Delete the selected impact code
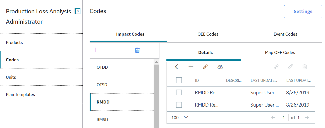 coord(137,50)
